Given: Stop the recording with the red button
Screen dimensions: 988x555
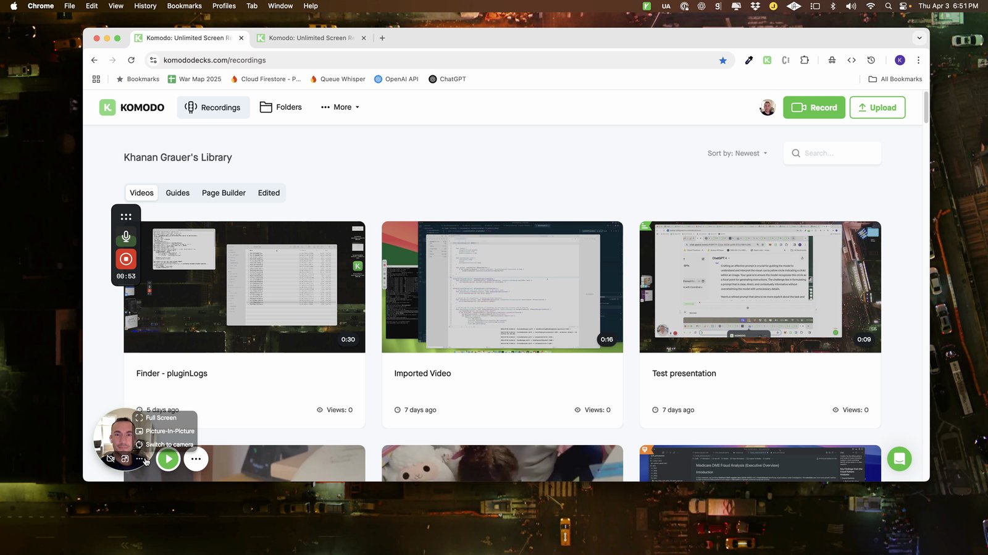Looking at the screenshot, I should (x=126, y=259).
